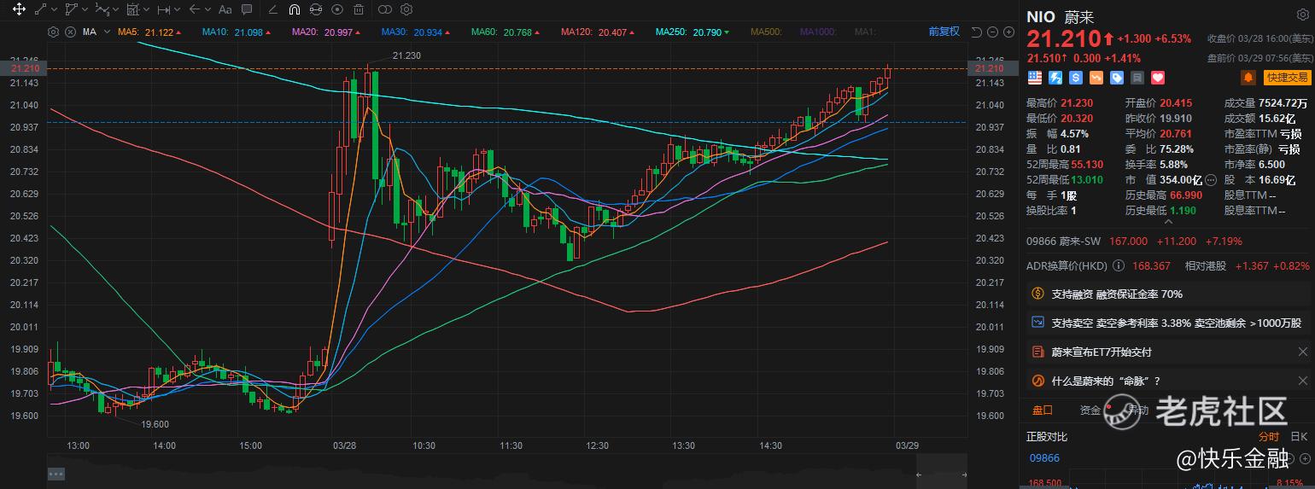The height and width of the screenshot is (489, 1315).
Task: Click 快捷交易 quick trade button
Action: 1288,78
